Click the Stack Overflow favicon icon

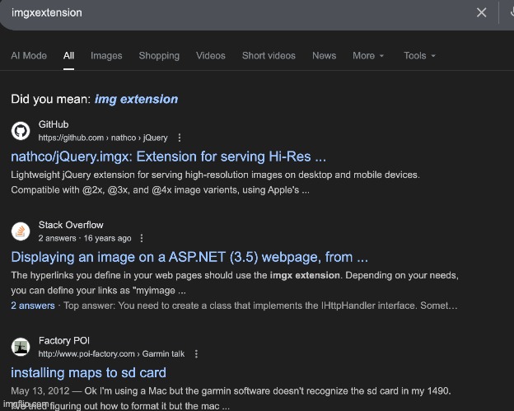click(x=21, y=231)
